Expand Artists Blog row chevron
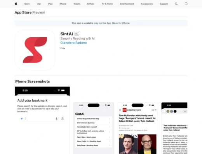This screenshot has height=154, width=202. (110, 119)
